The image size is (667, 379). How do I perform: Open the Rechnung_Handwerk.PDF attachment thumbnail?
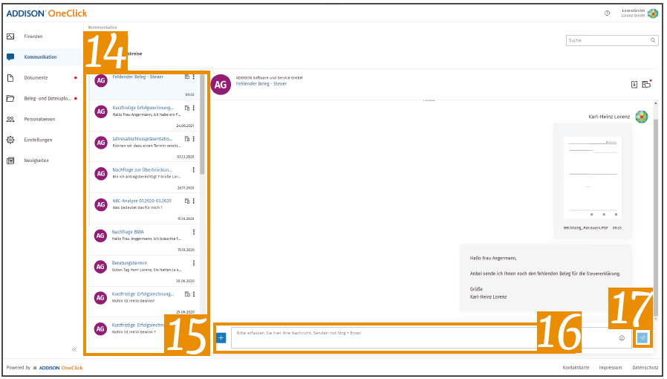593,178
